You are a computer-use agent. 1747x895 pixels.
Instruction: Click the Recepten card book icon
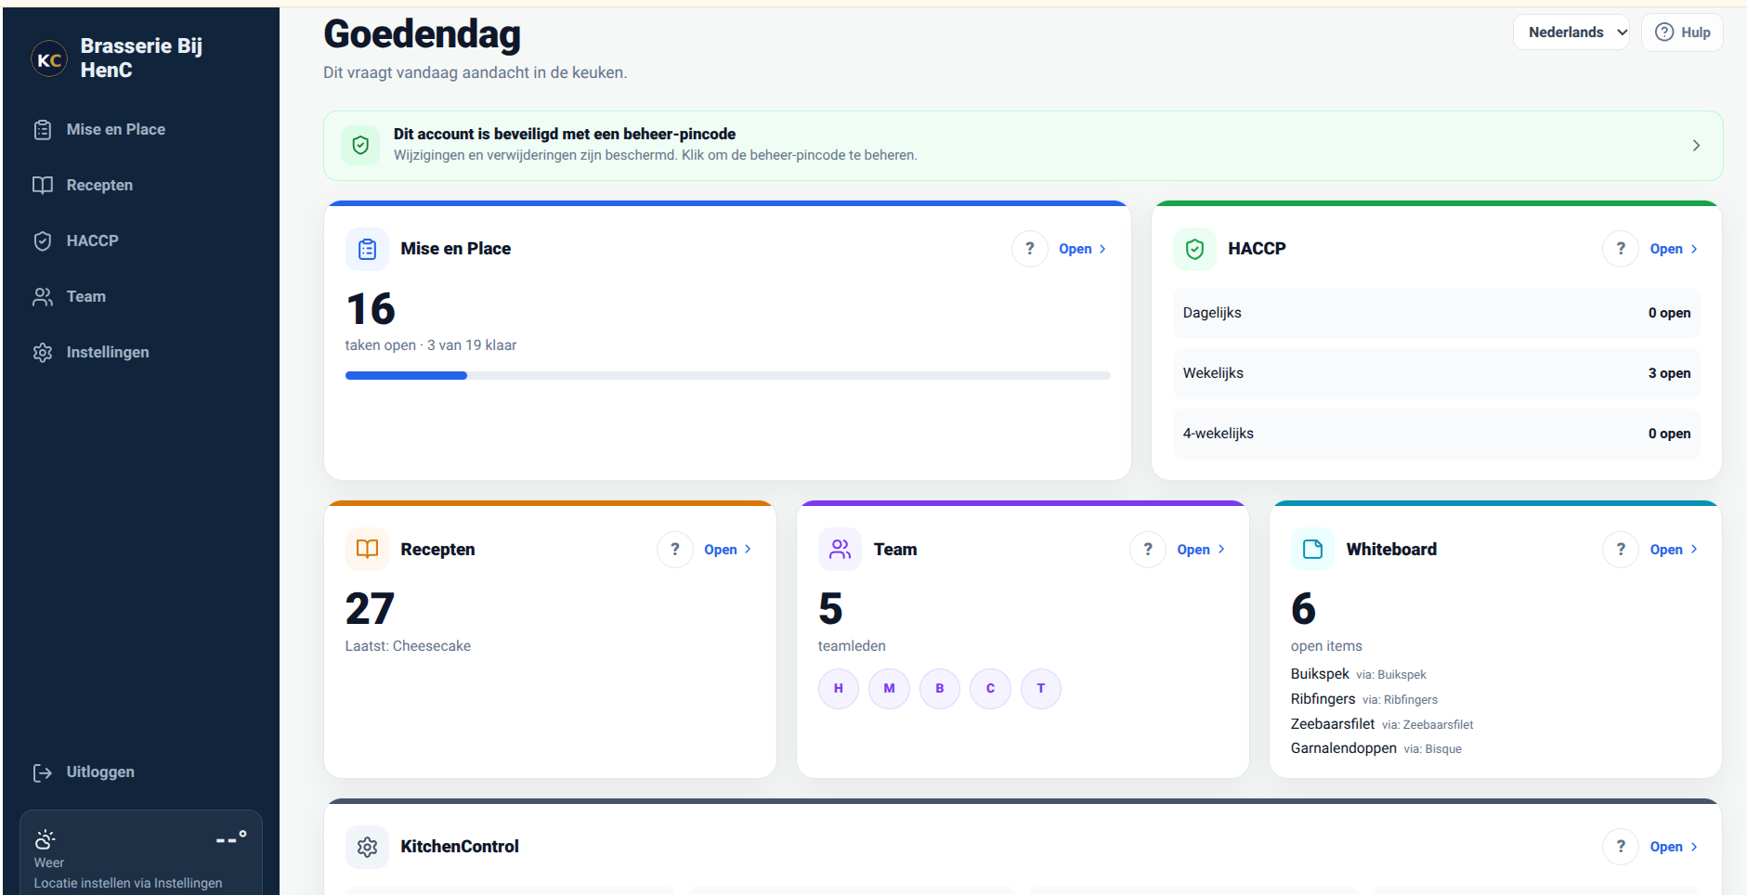pyautogui.click(x=367, y=549)
